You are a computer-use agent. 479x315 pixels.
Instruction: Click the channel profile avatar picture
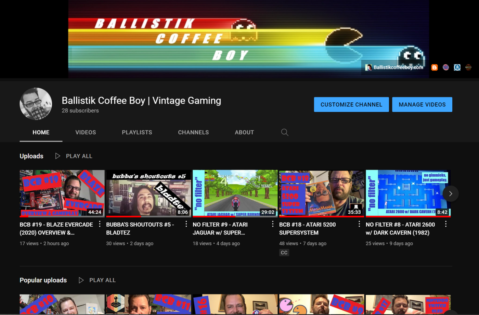(36, 104)
